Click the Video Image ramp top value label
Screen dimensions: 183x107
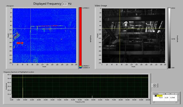click(173, 8)
